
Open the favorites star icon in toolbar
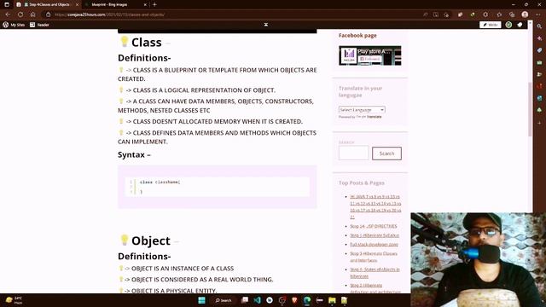[499, 14]
